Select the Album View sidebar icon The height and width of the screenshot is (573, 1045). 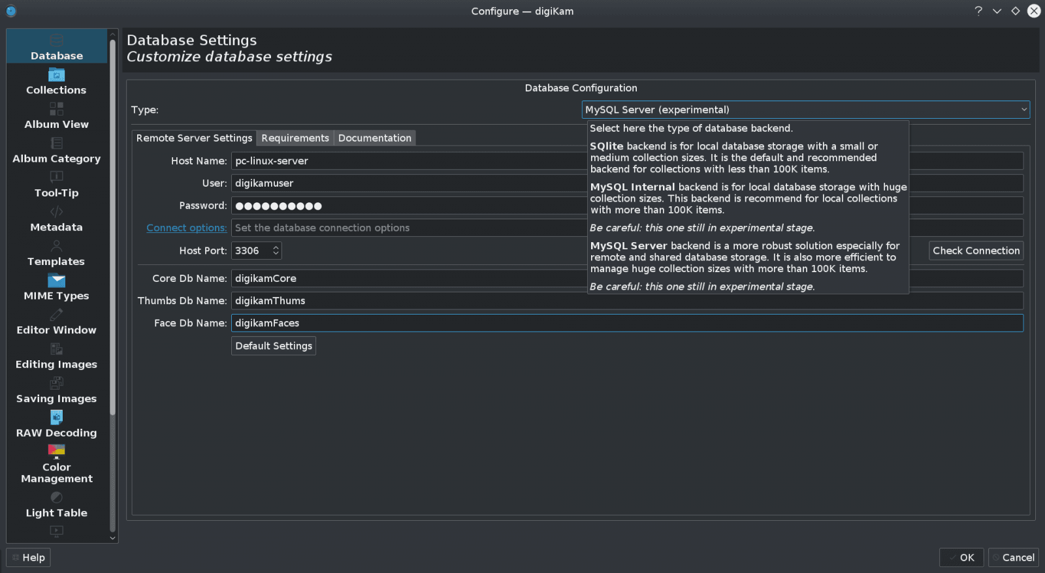click(x=57, y=109)
